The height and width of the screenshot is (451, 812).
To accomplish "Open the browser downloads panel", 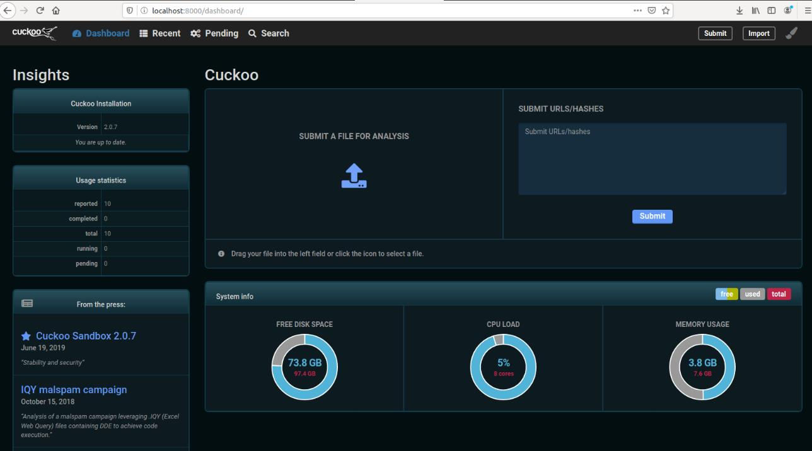I will (739, 10).
